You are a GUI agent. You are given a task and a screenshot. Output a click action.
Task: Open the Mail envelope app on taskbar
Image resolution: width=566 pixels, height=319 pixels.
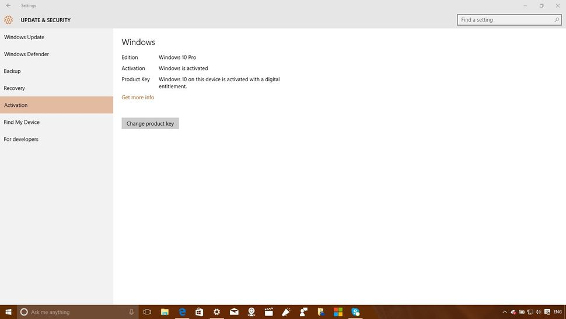tap(234, 312)
